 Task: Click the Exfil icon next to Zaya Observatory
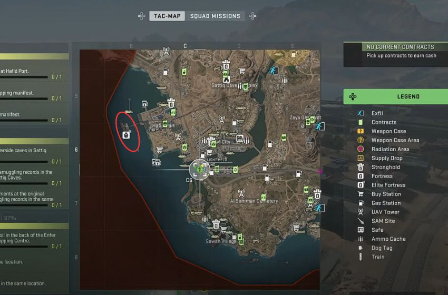319,126
